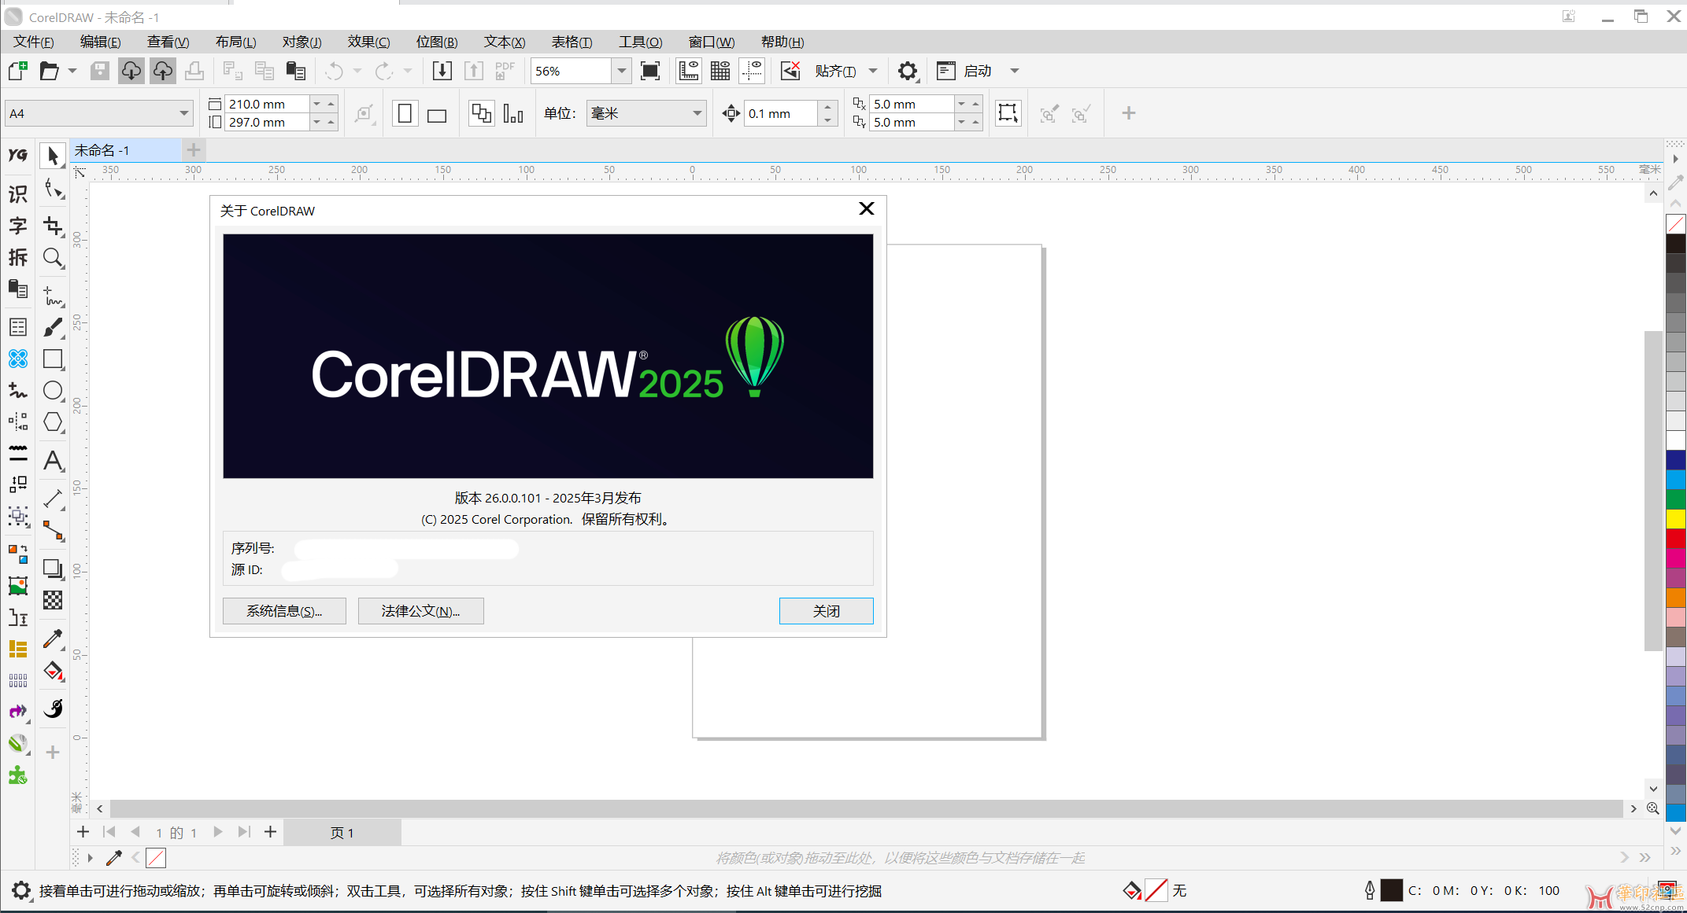This screenshot has height=913, width=1687.
Task: Click the New document icon
Action: point(18,71)
